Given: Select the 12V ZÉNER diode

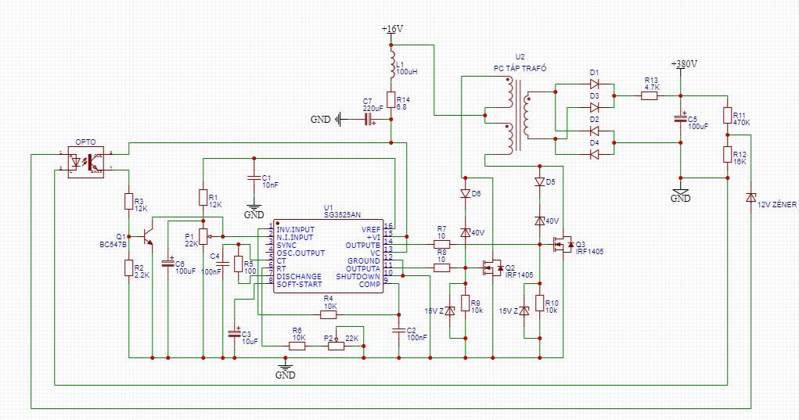Looking at the screenshot, I should click(x=750, y=197).
